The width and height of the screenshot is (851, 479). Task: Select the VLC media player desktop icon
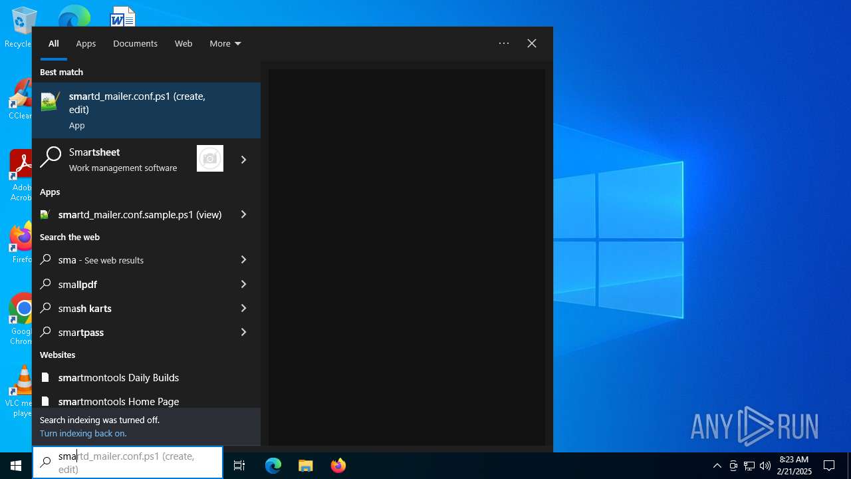pos(21,391)
